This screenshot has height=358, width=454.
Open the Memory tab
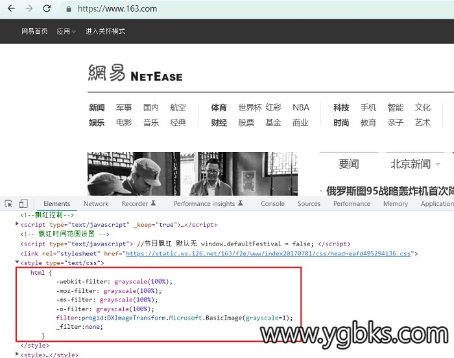pyautogui.click(x=396, y=203)
